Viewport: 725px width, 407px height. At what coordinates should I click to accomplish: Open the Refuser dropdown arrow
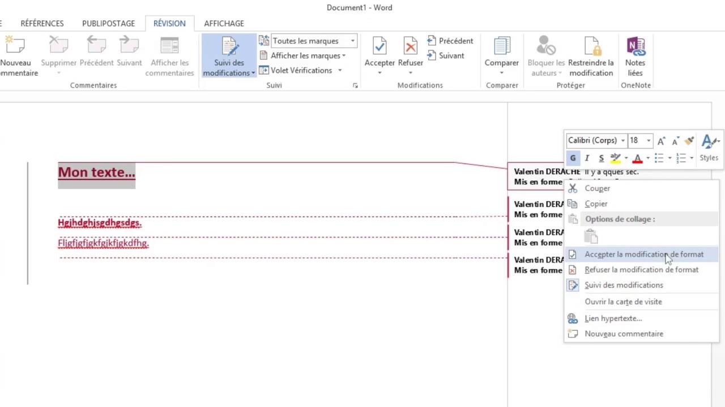coord(410,73)
